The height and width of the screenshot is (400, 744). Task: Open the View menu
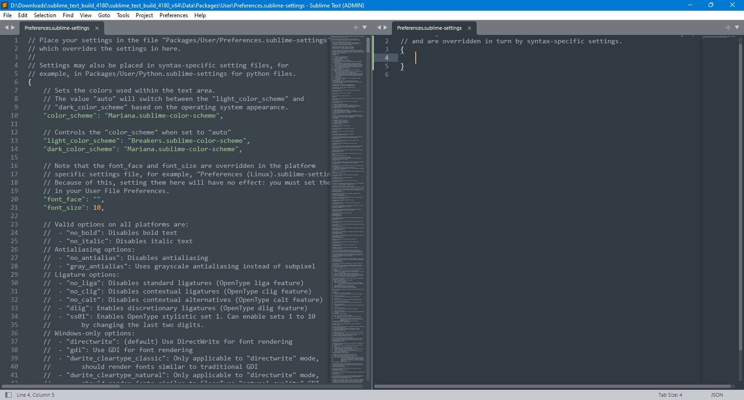tap(86, 15)
